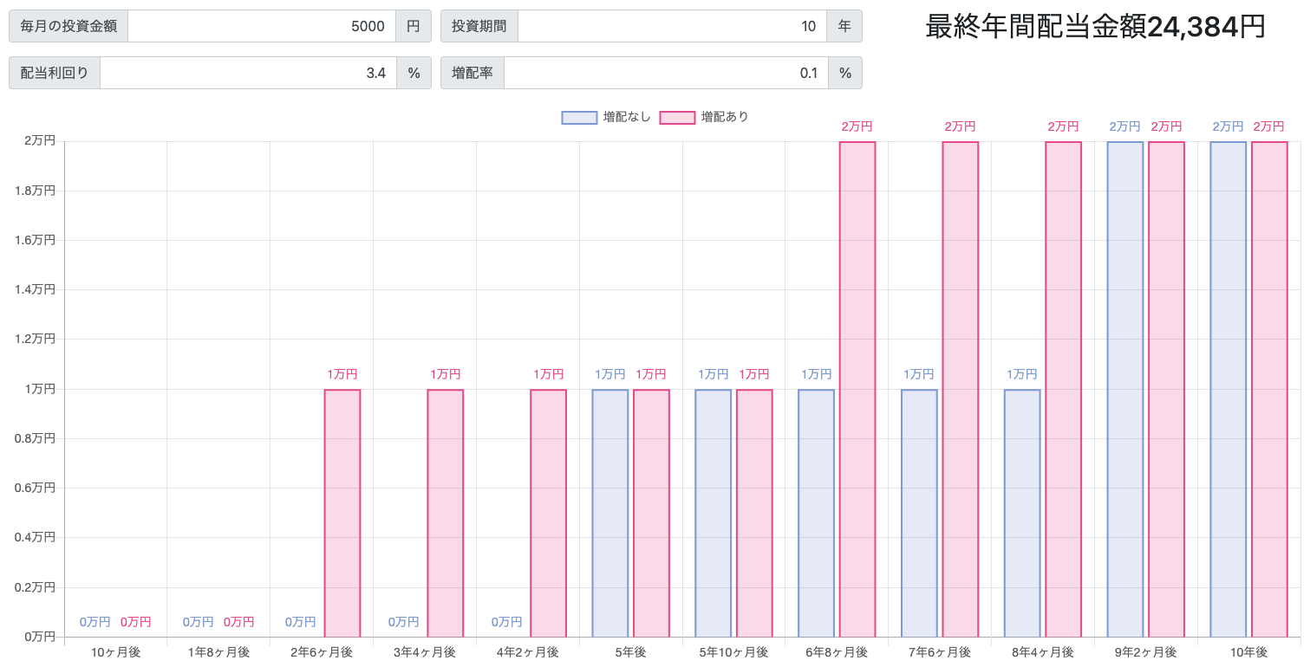Viewport: 1310px width, 667px height.
Task: Select the final 10年後 pink bar
Action: click(x=1268, y=390)
